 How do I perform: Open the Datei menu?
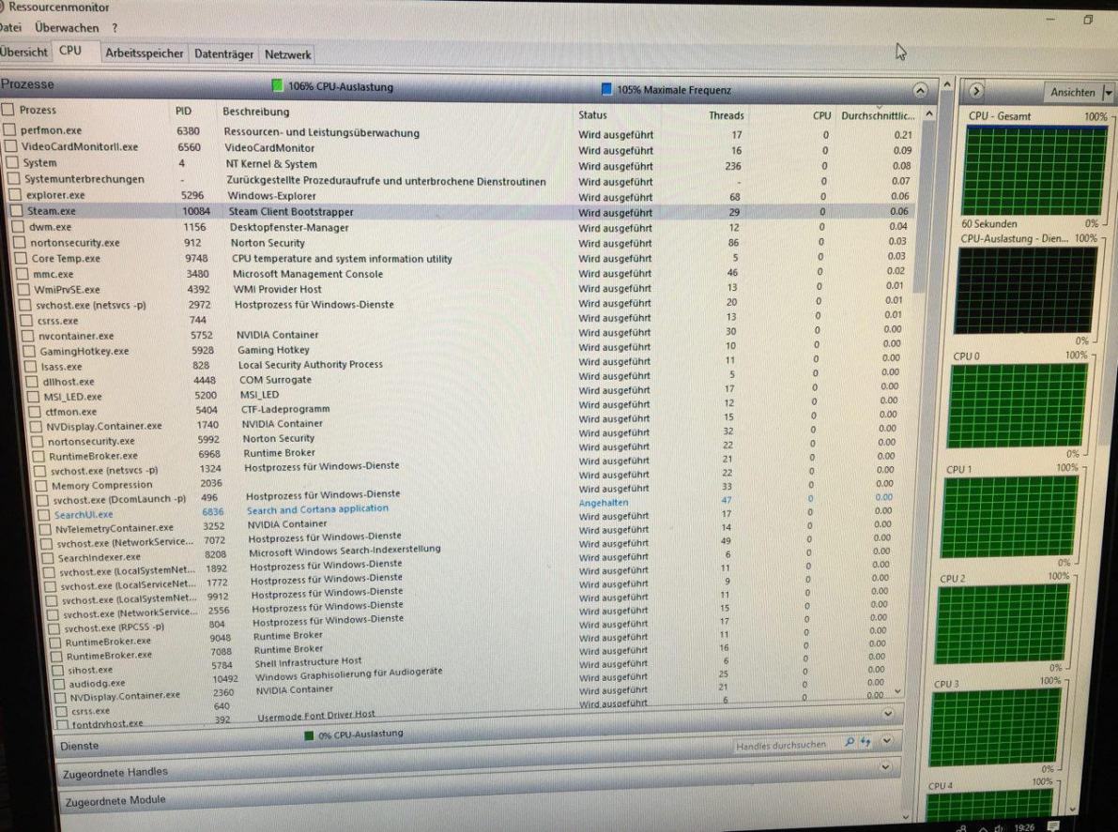point(10,28)
